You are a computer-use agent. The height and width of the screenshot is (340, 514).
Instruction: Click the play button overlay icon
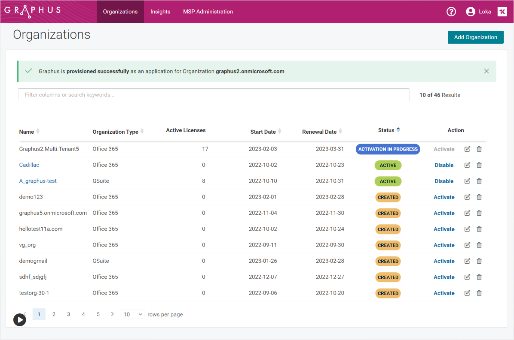[20, 320]
